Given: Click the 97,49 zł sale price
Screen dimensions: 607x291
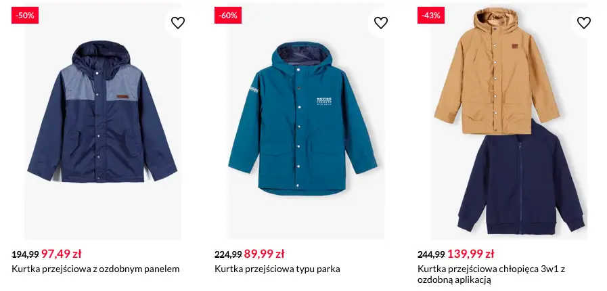Looking at the screenshot, I should tap(61, 254).
